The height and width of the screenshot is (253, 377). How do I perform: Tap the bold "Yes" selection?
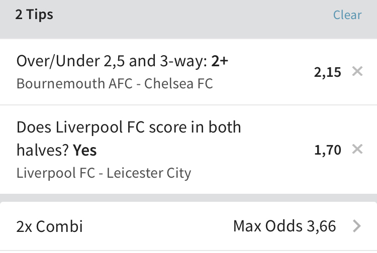85,150
